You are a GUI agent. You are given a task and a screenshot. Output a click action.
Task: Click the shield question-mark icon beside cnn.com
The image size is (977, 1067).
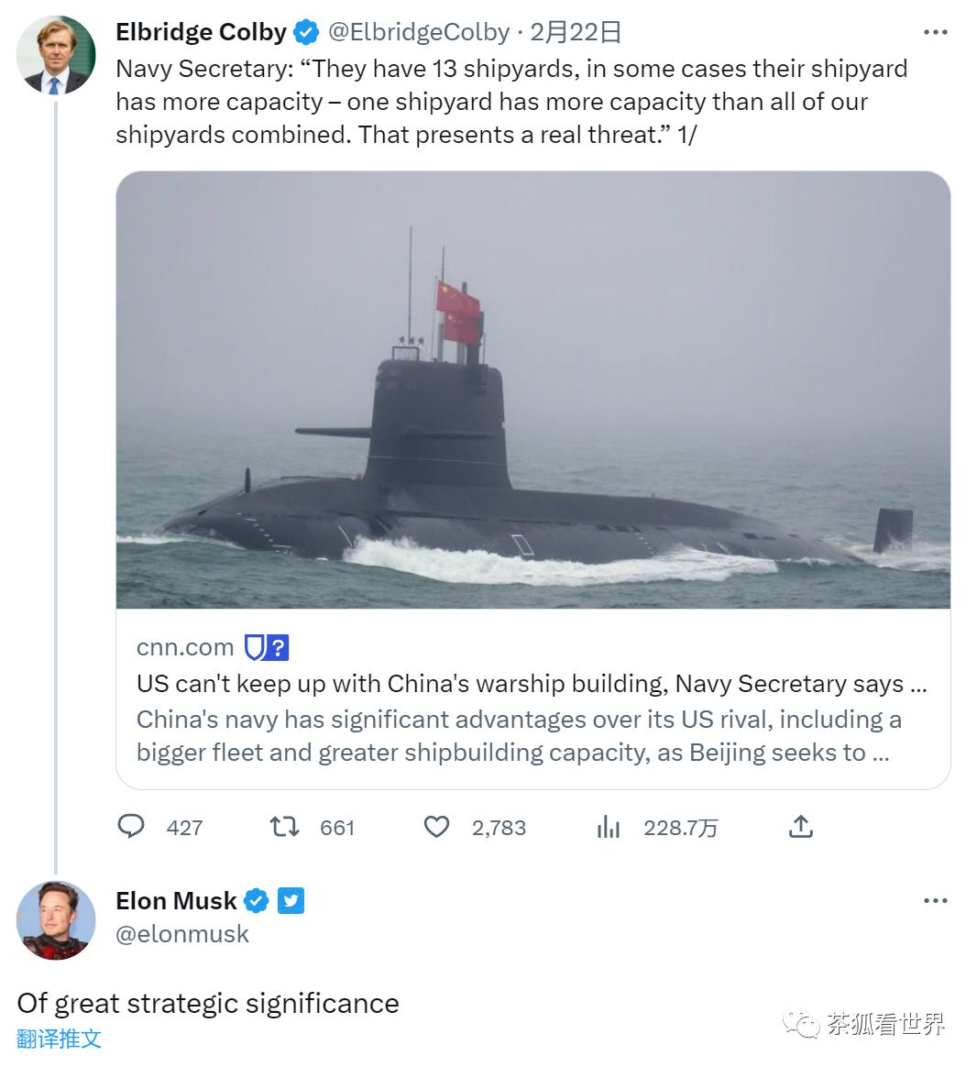click(x=267, y=647)
